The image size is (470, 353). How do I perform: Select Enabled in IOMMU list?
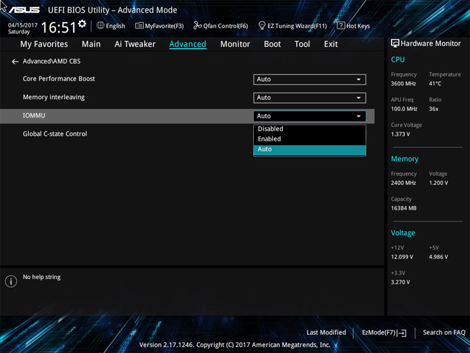[309, 139]
